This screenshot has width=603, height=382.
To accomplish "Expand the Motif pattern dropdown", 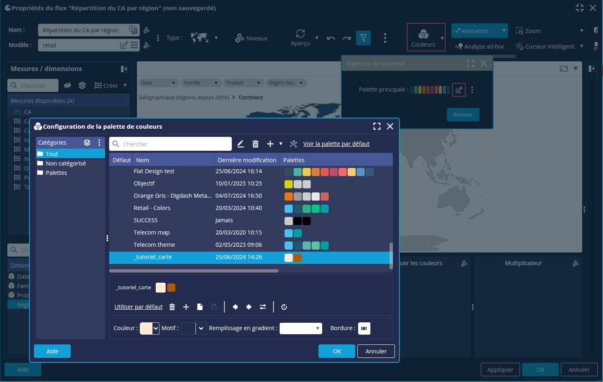I will (201, 328).
